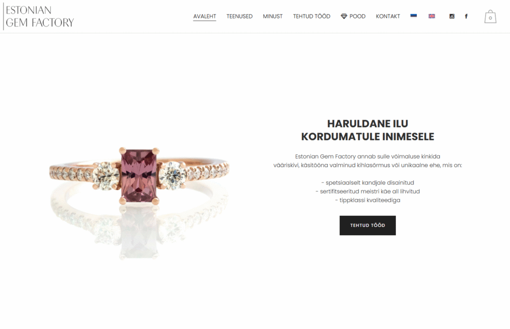The height and width of the screenshot is (329, 510).
Task: Open TEHTUD TÖÖD in the navigation bar
Action: (312, 16)
